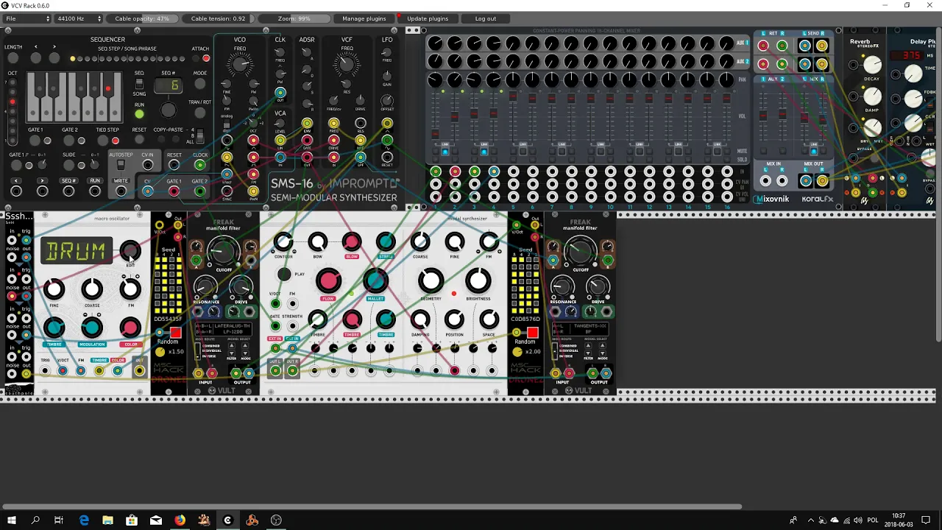Image resolution: width=942 pixels, height=530 pixels.
Task: Click the macro oscillator MODULATION knob
Action: tap(92, 328)
